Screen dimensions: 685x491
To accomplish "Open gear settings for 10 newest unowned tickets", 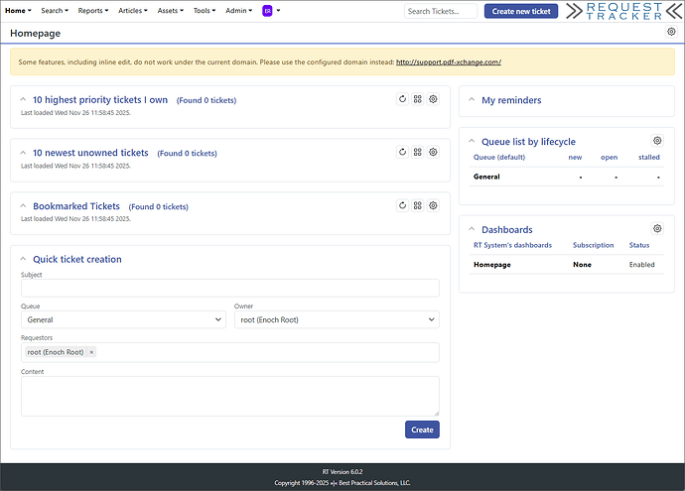I will click(433, 153).
